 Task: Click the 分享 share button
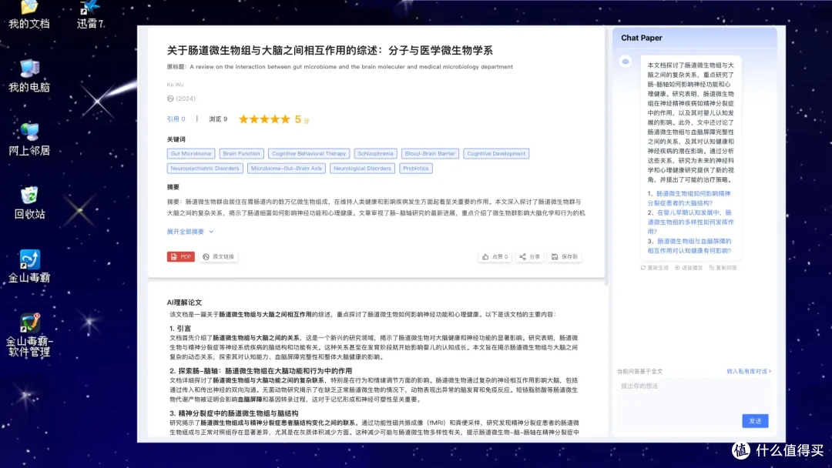coord(529,256)
